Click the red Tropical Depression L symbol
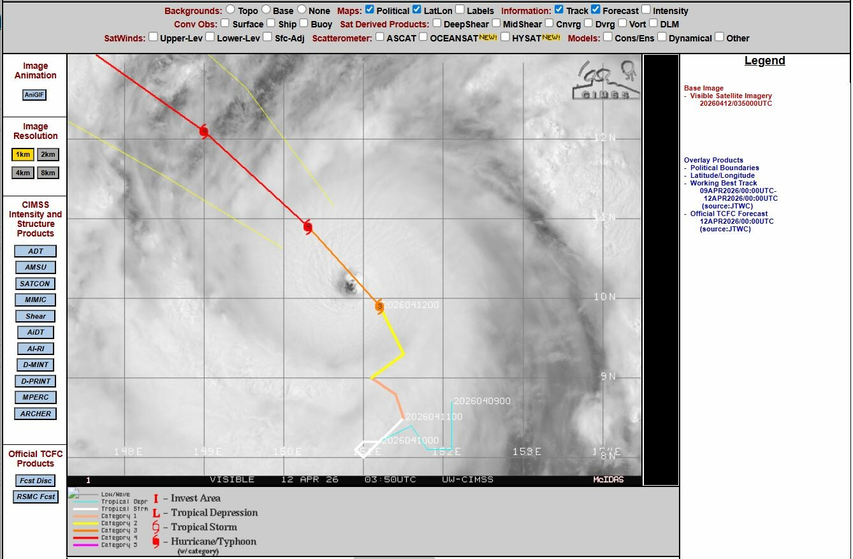Screen dimensions: 853x559 [156, 513]
